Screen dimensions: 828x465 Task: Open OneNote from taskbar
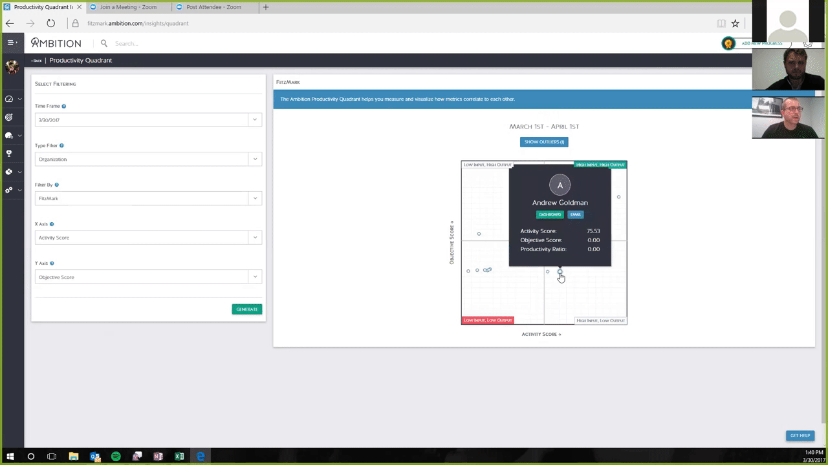[x=158, y=457]
